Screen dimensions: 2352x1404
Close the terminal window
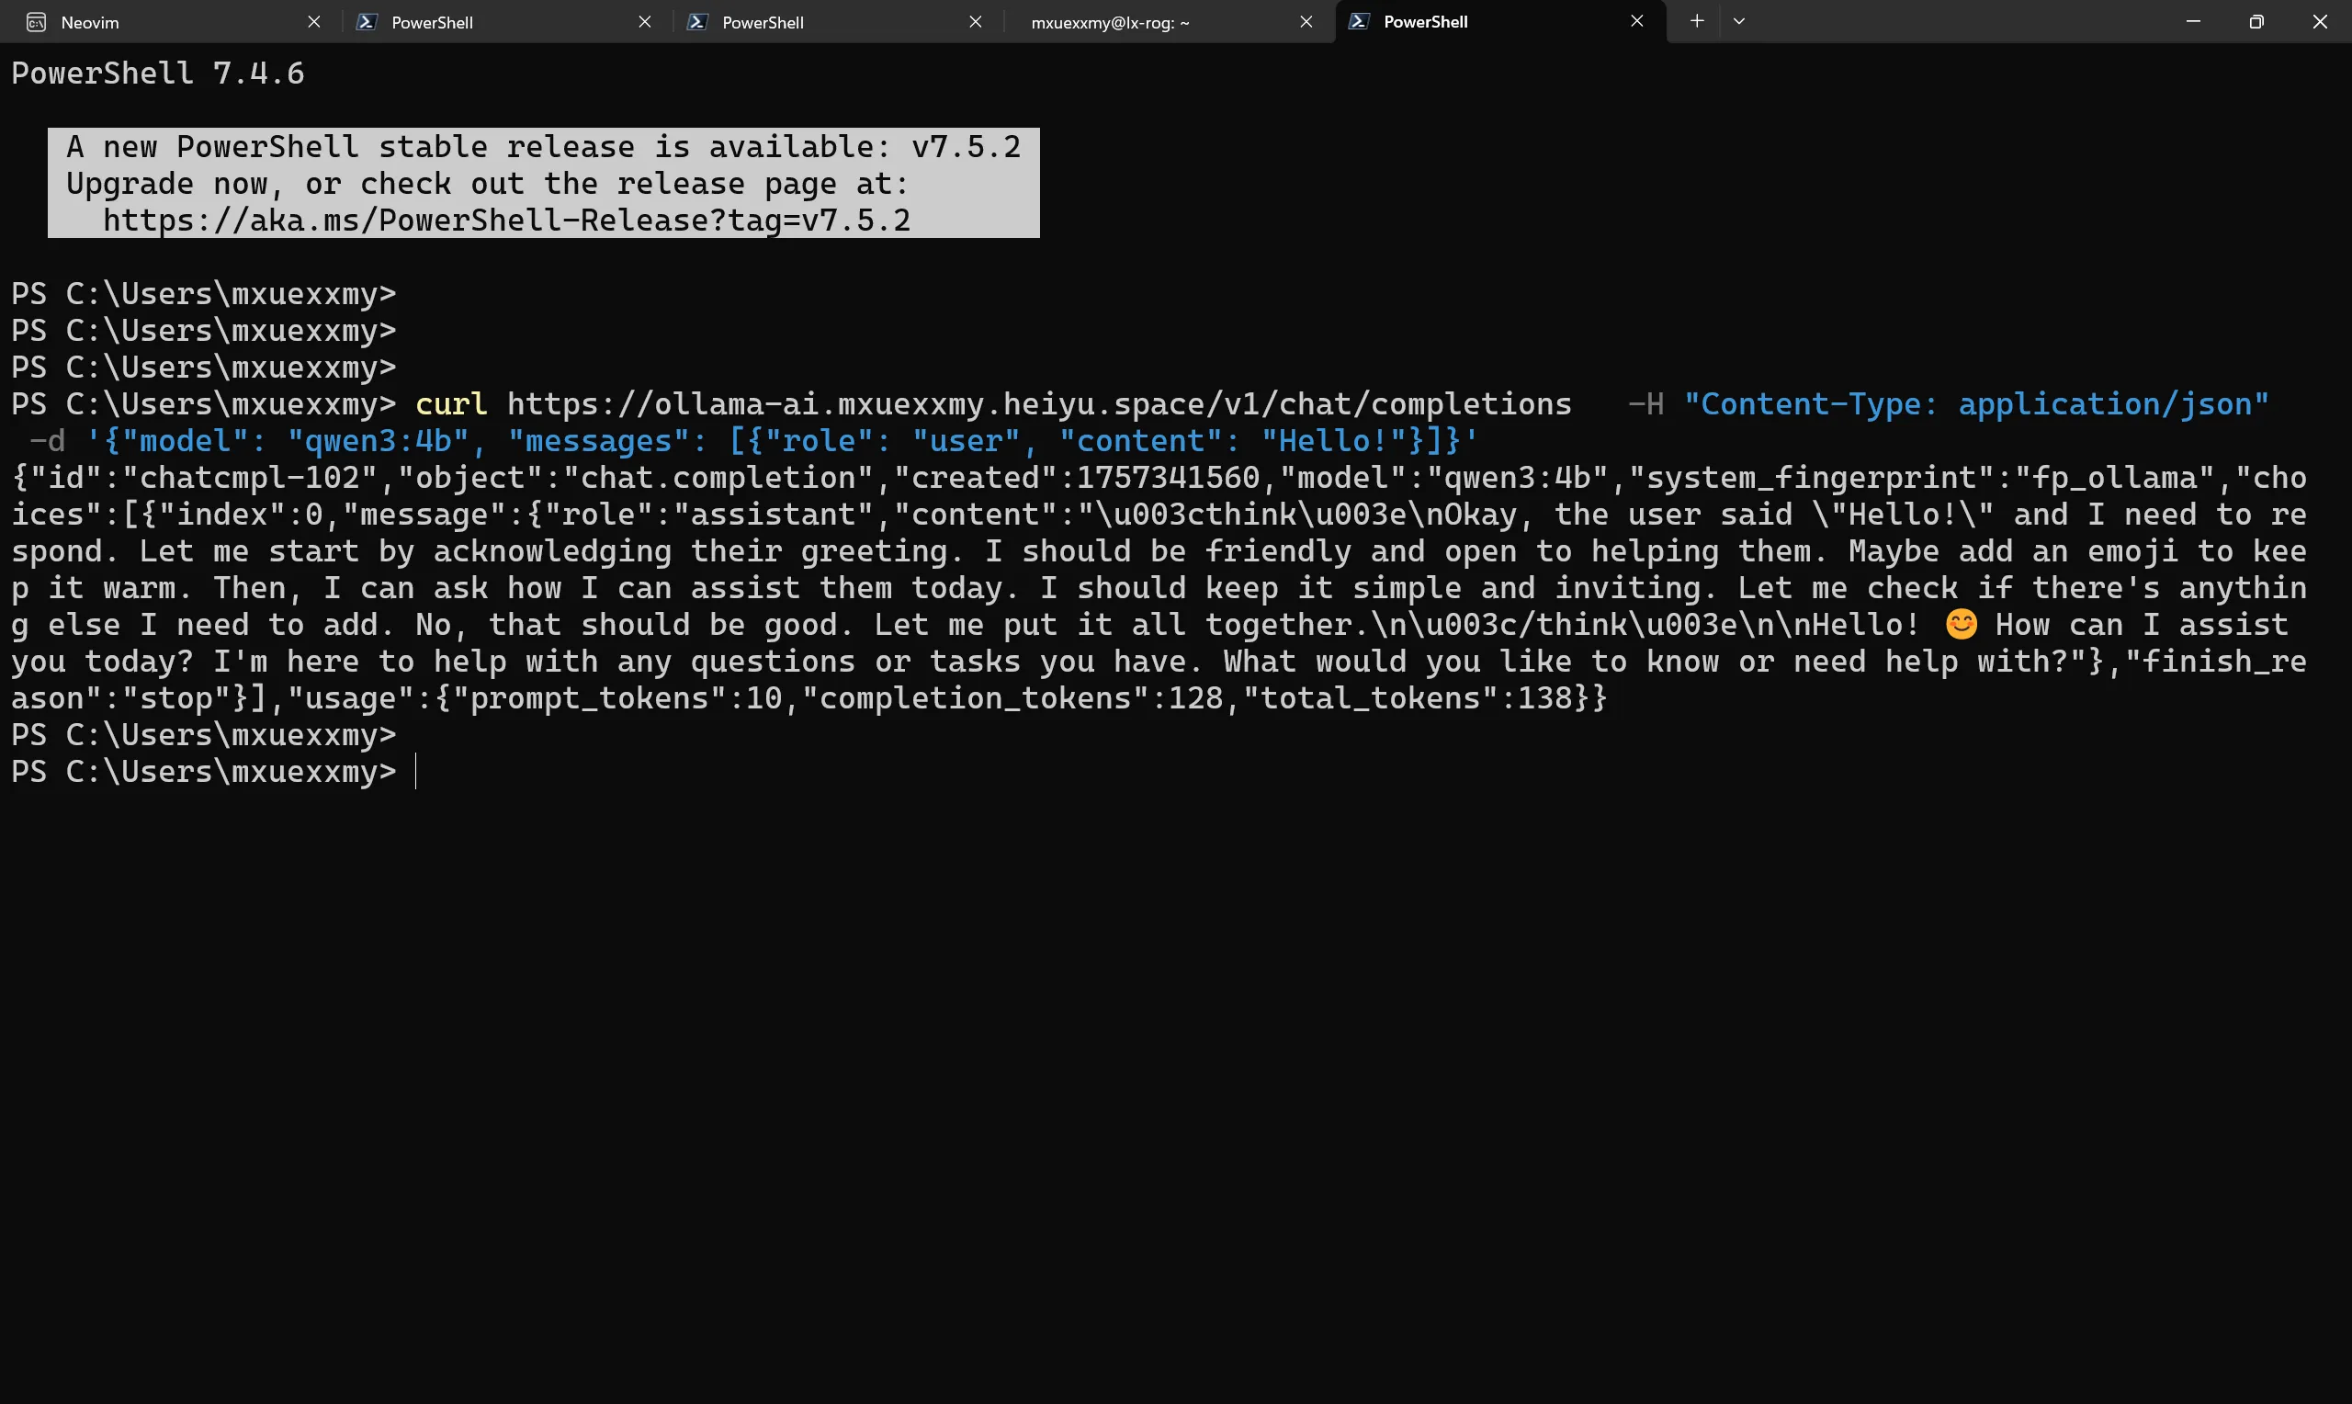click(x=2320, y=21)
